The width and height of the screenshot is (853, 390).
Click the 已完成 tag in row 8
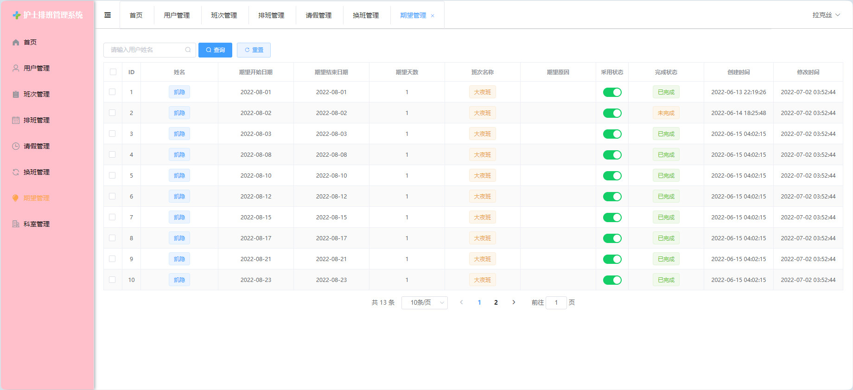(666, 238)
